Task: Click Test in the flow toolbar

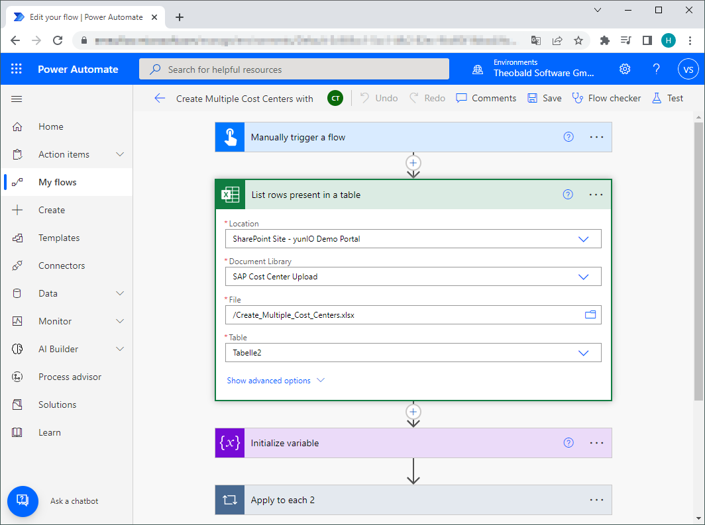Action: [x=668, y=98]
